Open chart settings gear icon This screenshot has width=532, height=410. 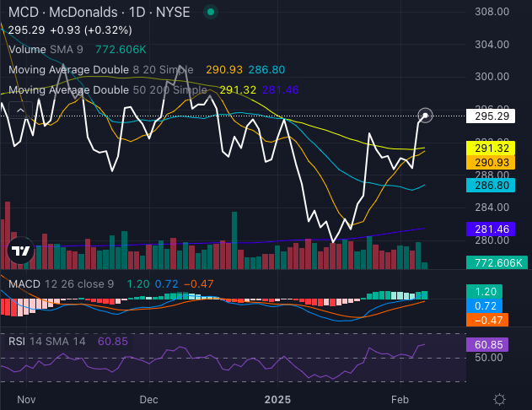pos(499,399)
